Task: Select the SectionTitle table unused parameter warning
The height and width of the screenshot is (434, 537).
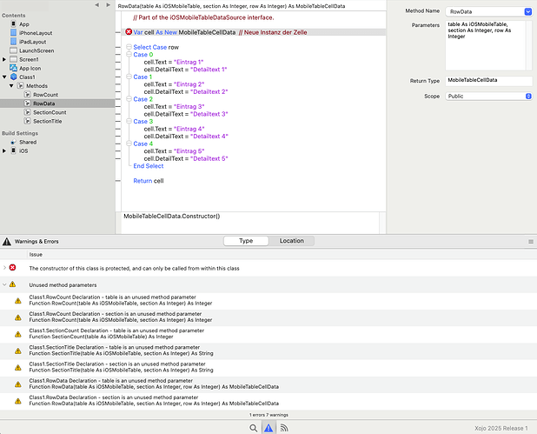Action: pos(268,351)
